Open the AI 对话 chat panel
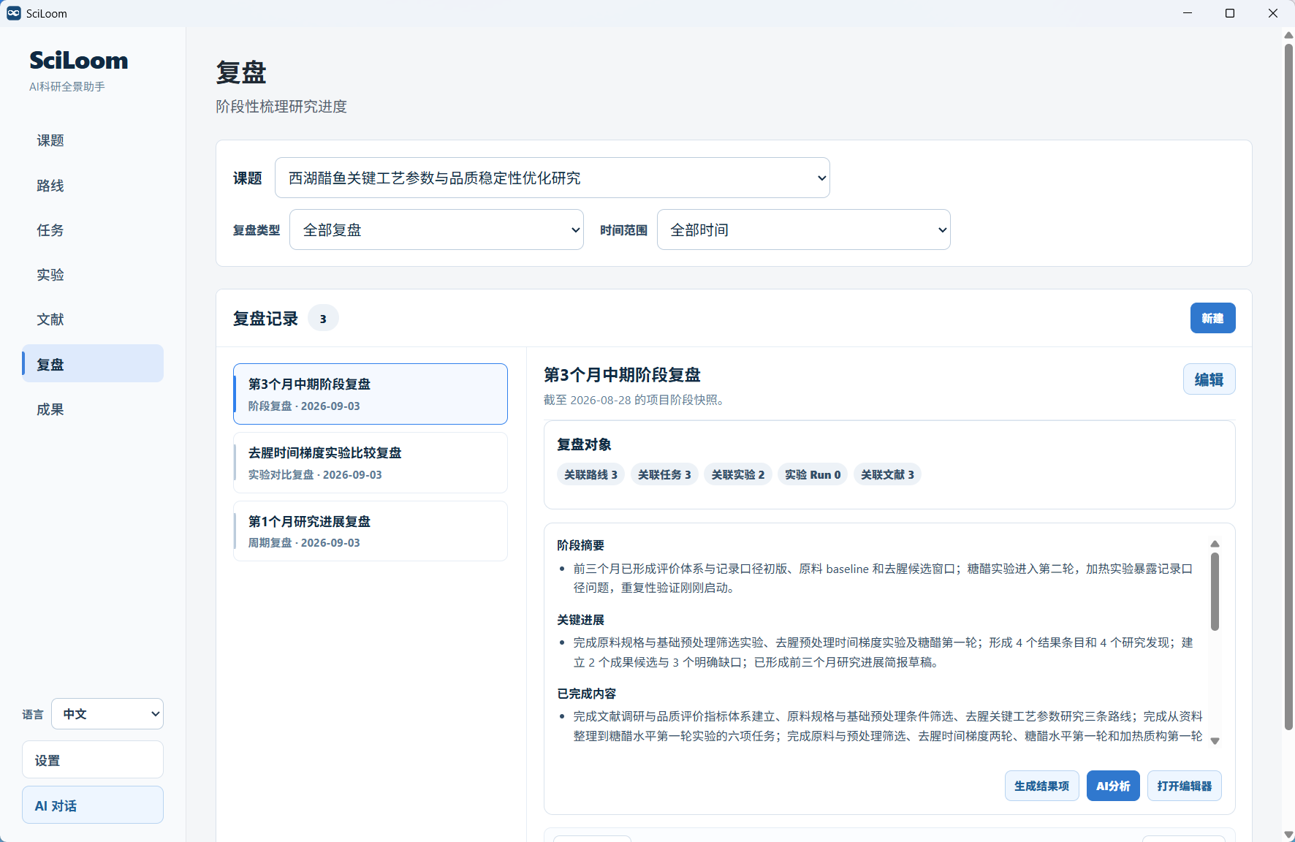 pos(93,805)
